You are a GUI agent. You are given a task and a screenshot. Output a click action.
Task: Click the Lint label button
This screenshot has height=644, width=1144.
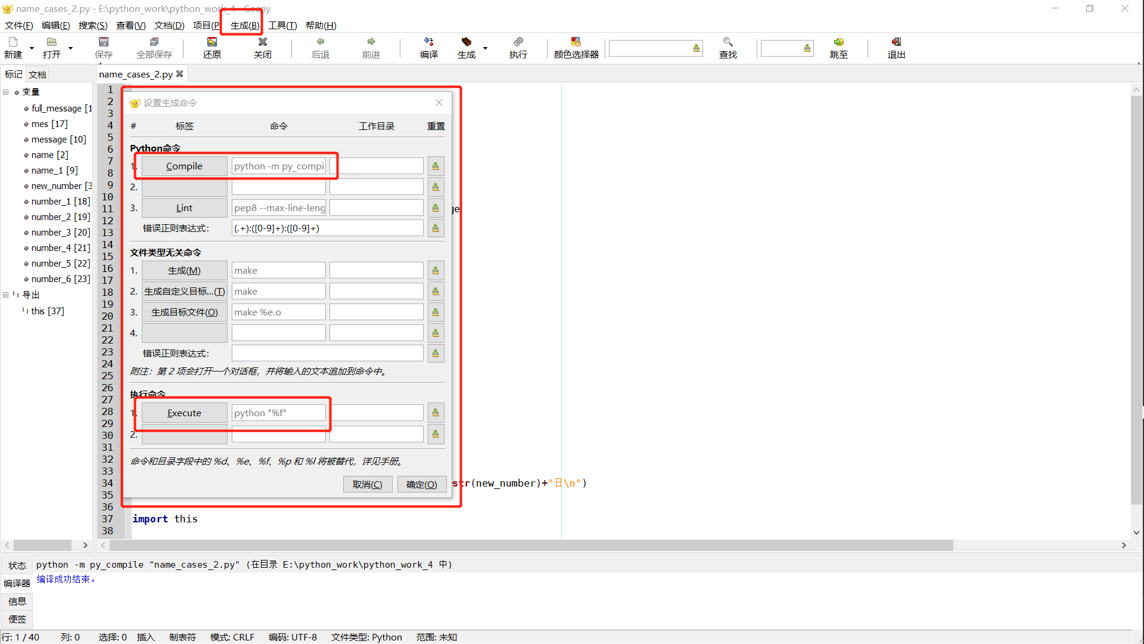coord(184,208)
